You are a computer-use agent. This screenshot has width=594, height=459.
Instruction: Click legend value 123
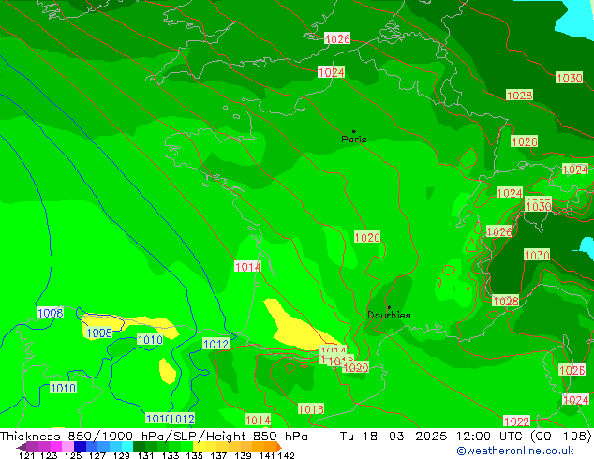49,455
